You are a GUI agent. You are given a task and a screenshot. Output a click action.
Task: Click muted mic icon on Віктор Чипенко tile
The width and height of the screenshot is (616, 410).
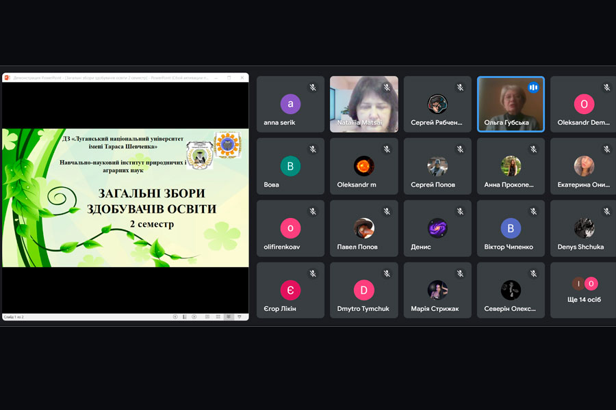(533, 211)
